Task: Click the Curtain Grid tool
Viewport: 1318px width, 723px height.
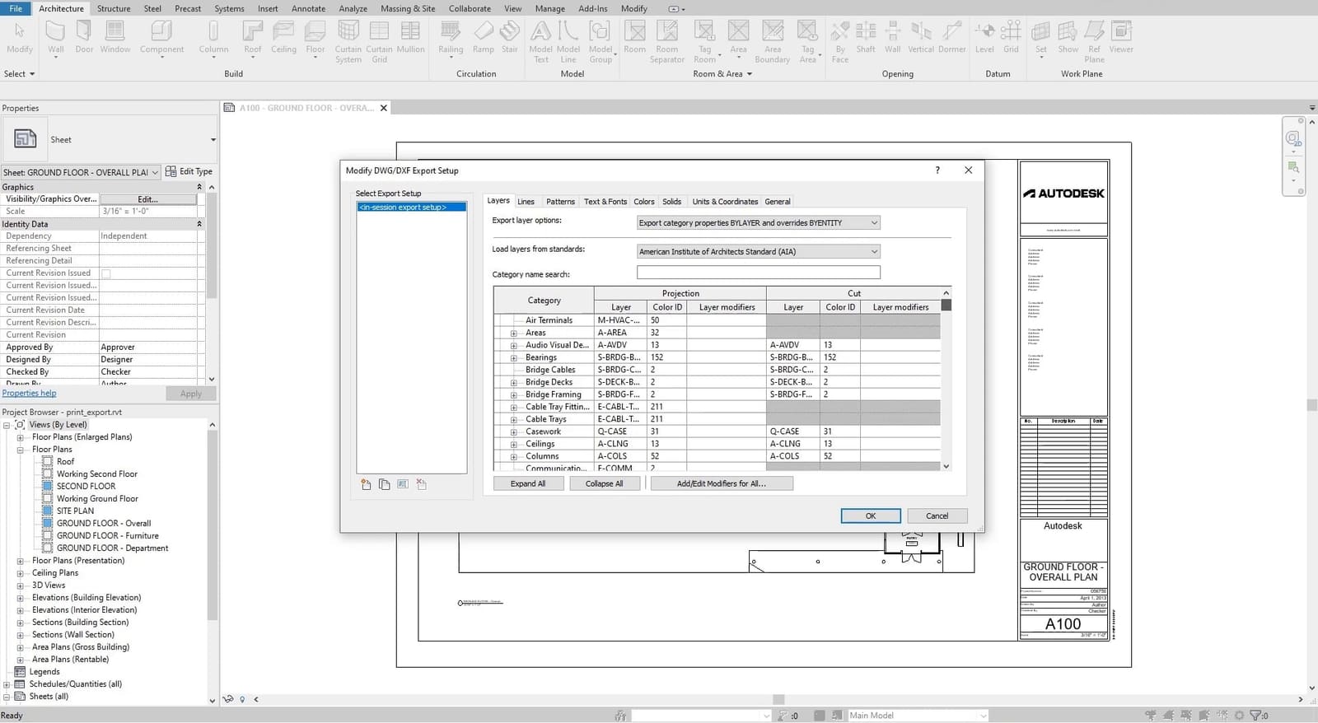Action: point(379,42)
